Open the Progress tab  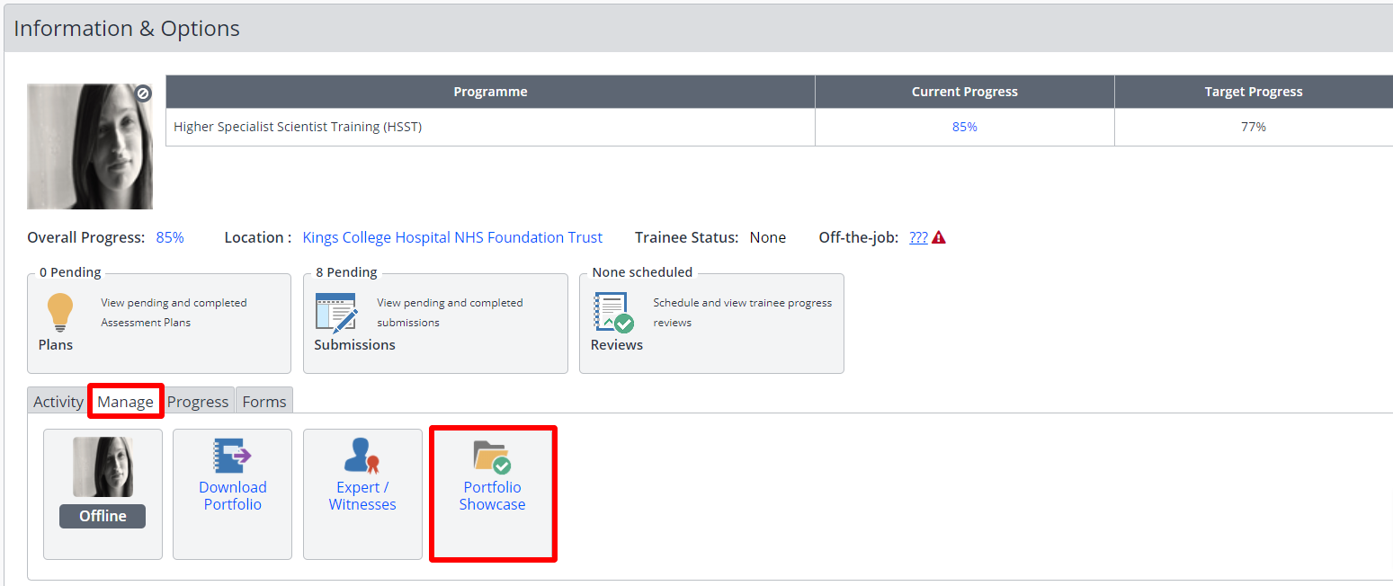click(x=198, y=402)
